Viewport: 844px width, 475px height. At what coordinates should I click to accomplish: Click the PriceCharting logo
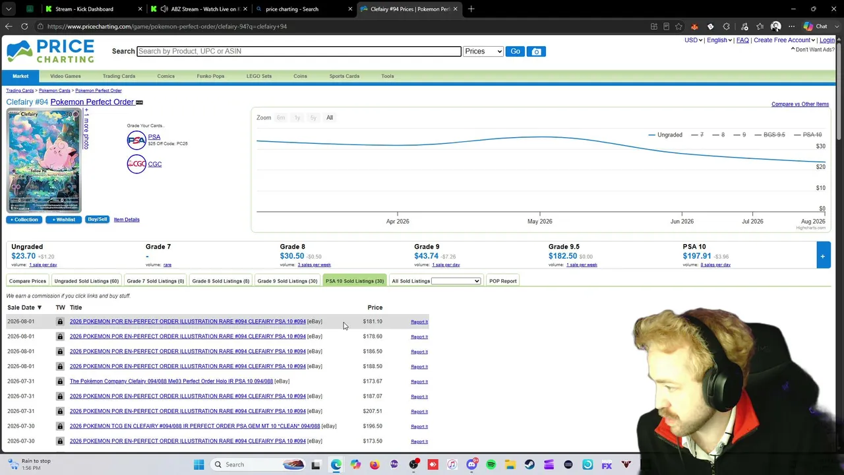click(x=51, y=51)
